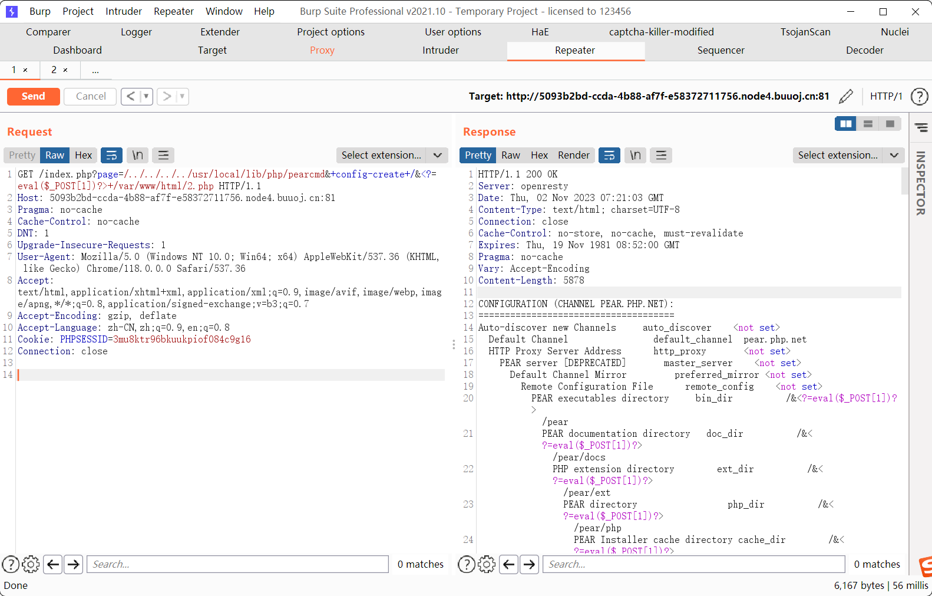Click the edit target pencil icon
The image size is (932, 596).
[846, 96]
